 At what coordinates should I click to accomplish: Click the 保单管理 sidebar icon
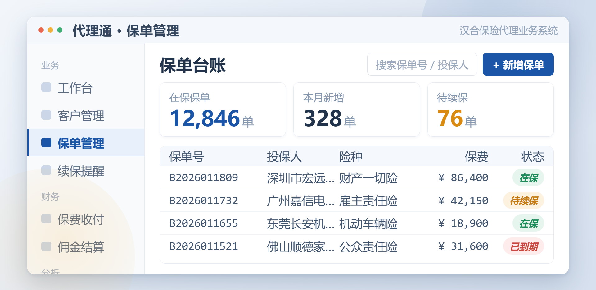coord(46,143)
